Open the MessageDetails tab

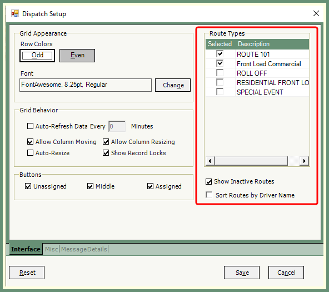click(x=84, y=249)
